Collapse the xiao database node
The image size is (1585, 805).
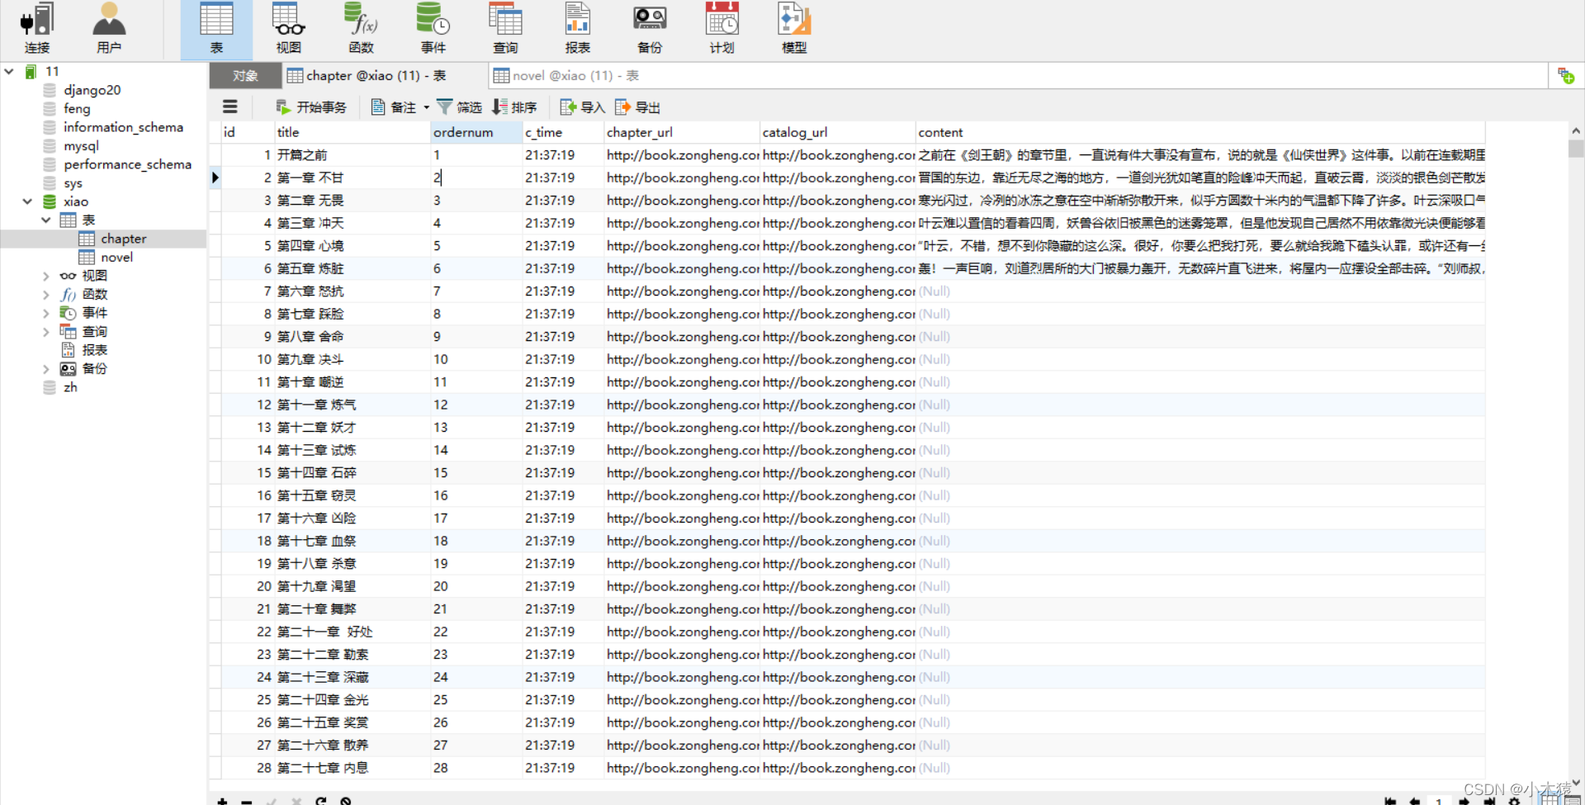[27, 201]
